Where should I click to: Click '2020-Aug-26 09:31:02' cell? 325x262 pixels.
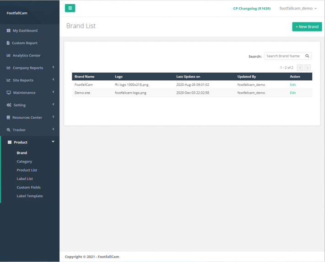[x=193, y=85]
